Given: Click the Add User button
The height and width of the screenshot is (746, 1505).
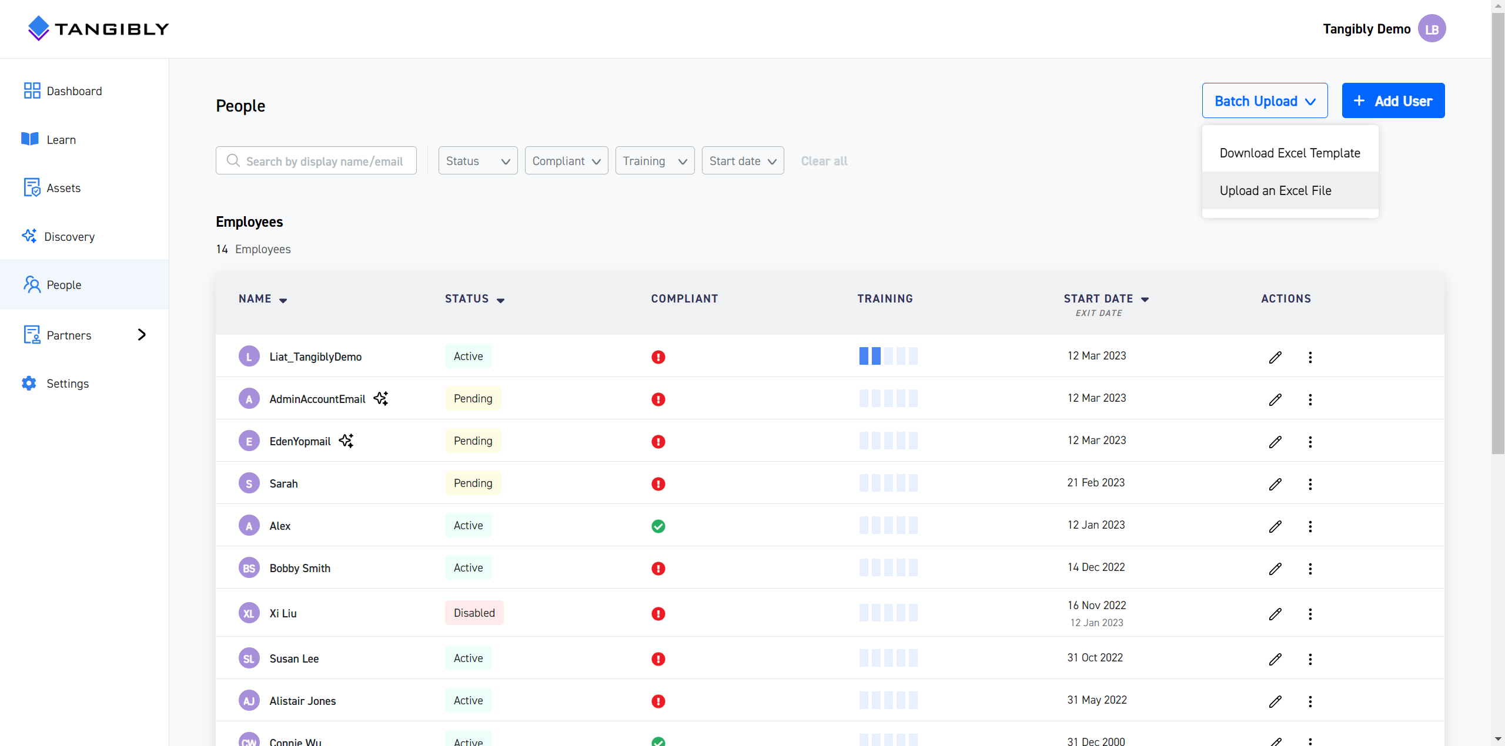Looking at the screenshot, I should (x=1393, y=100).
